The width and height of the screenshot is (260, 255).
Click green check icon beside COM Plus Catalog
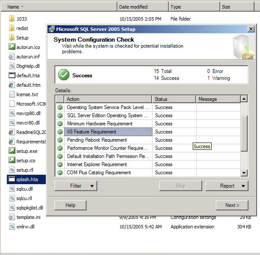pyautogui.click(x=60, y=173)
